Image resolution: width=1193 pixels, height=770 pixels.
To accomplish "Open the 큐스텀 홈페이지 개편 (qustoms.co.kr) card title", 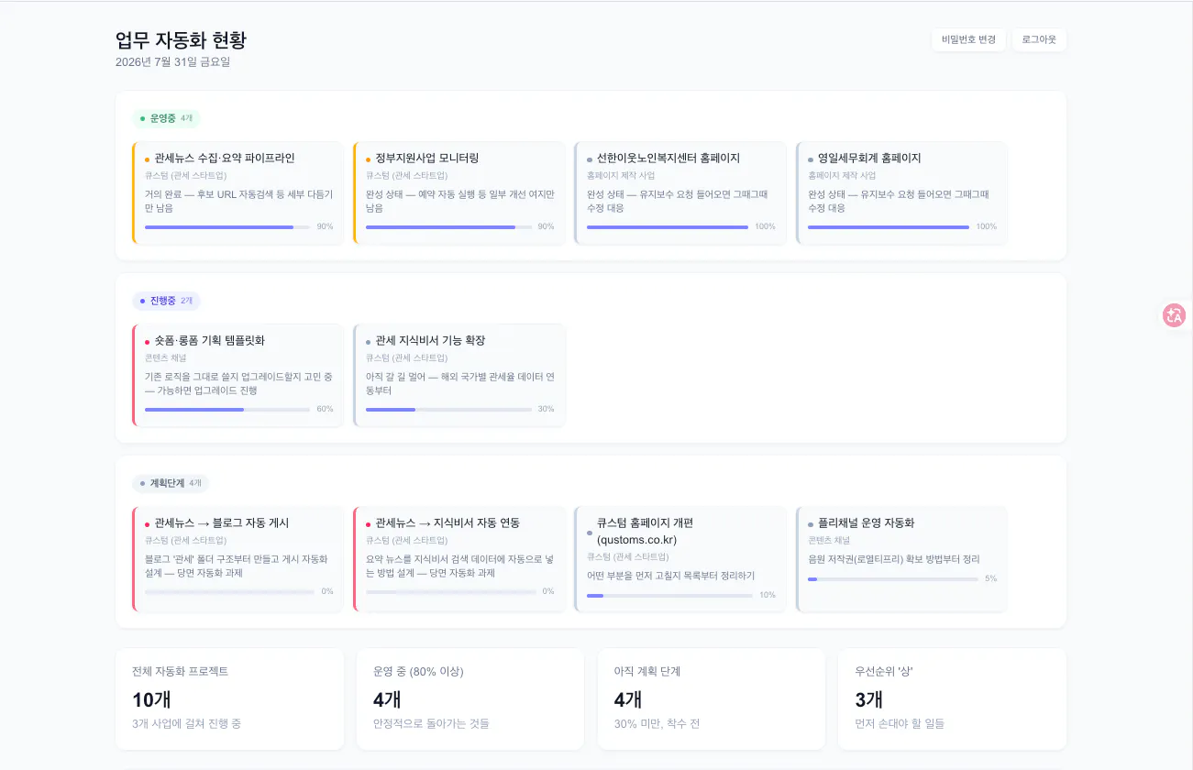I will pyautogui.click(x=646, y=531).
